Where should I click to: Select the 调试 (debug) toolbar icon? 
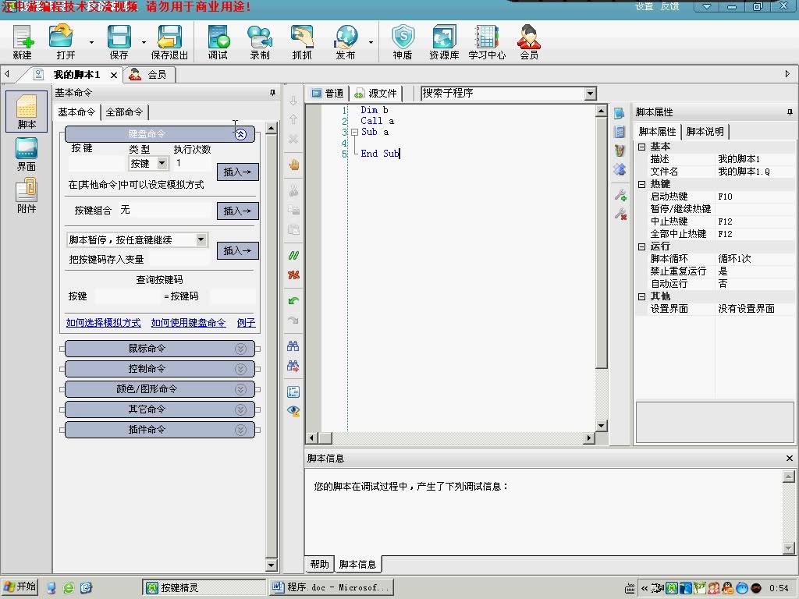click(217, 41)
